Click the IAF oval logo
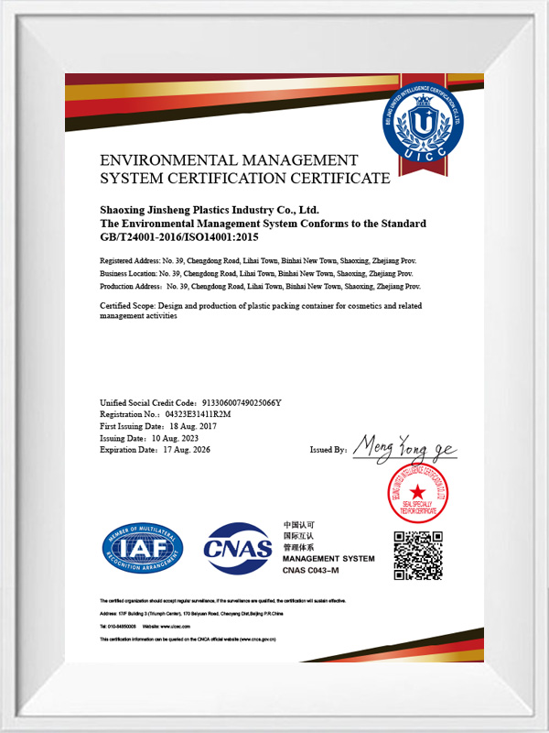This screenshot has width=549, height=733. tap(143, 548)
